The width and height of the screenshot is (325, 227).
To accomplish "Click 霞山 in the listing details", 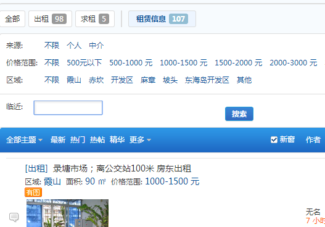I will pos(52,181).
